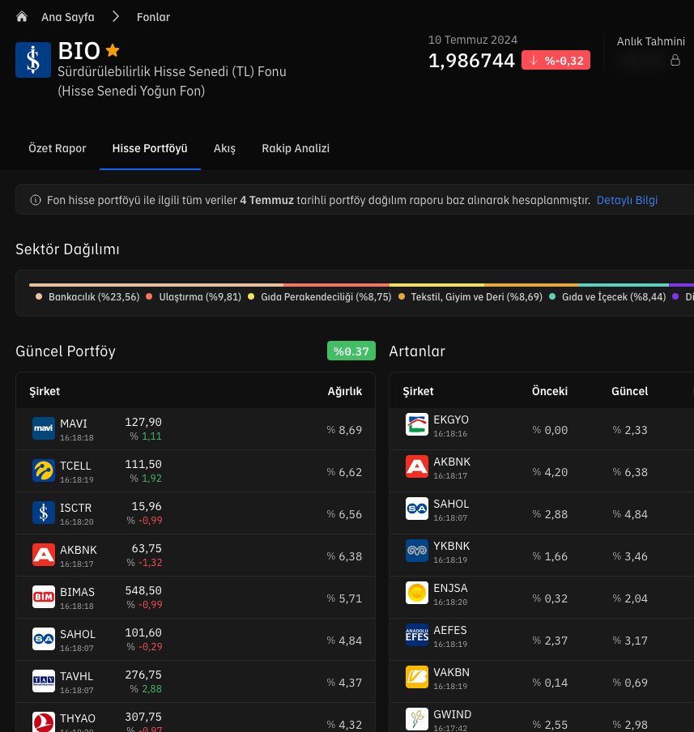
Task: Open the Detaylı Bilgi link
Action: (x=628, y=200)
